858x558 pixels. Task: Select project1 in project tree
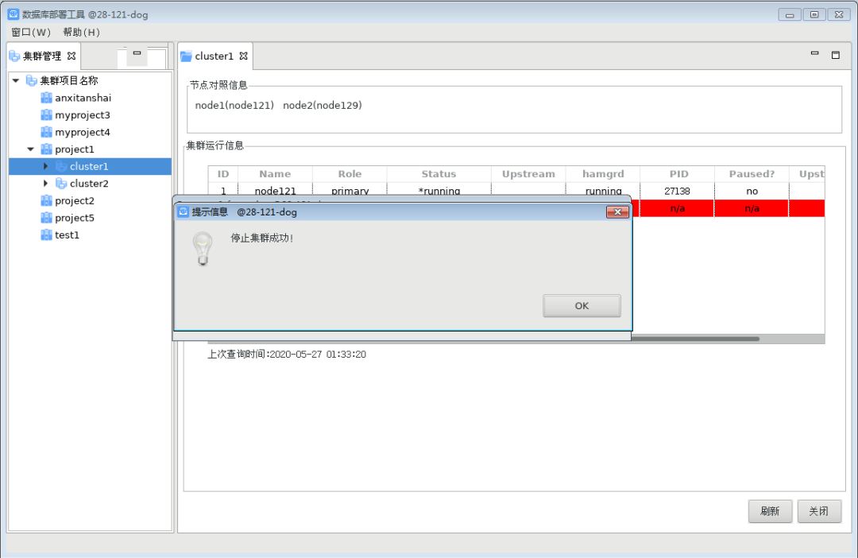[x=75, y=149]
